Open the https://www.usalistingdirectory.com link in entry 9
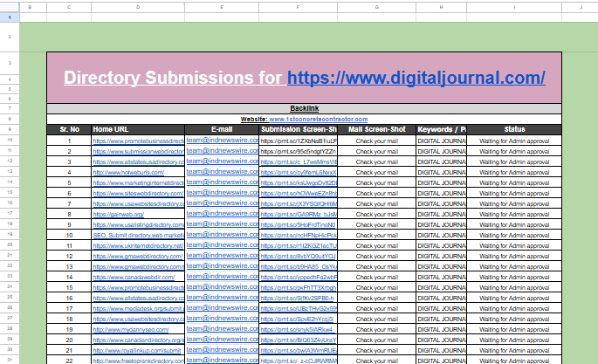The width and height of the screenshot is (598, 364). (x=138, y=225)
